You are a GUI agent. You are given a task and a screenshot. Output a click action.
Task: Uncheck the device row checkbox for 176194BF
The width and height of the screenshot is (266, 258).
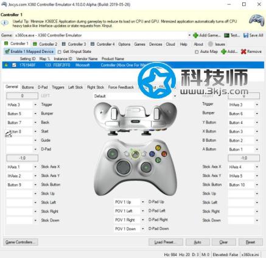tap(14, 65)
